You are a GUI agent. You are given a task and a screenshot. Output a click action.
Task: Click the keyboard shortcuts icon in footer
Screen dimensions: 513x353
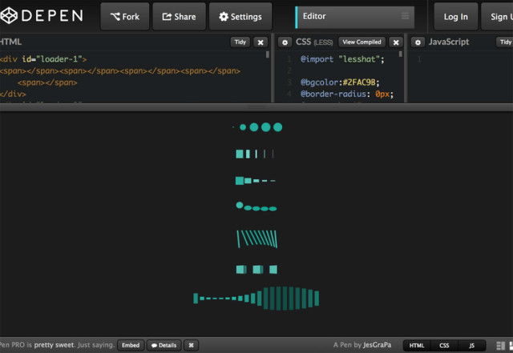tap(191, 345)
